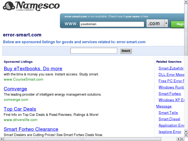Screen dimensions: 188x141
Task: Click the error-smart.com heading text
Action: 22,35
